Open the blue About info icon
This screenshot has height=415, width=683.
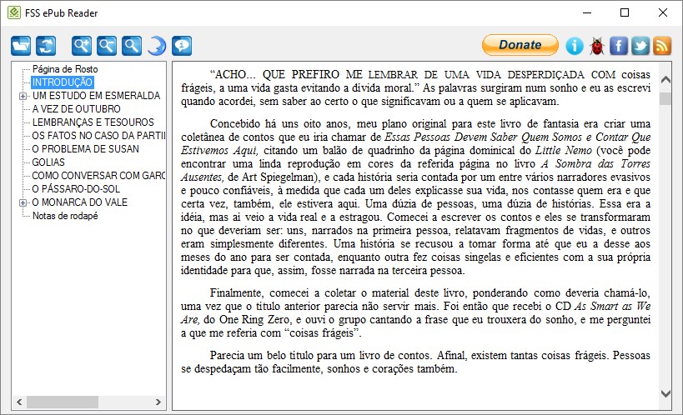tap(575, 46)
